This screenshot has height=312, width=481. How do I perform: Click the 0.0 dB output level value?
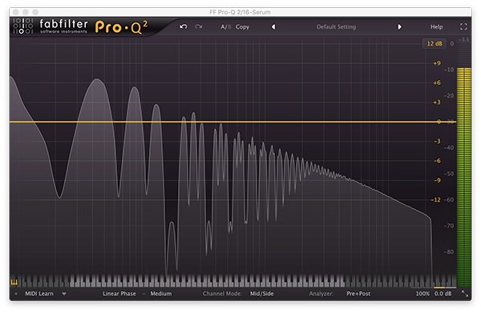tap(443, 294)
